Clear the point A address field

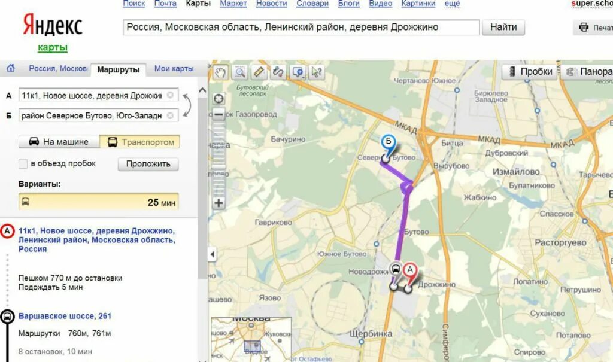pyautogui.click(x=170, y=95)
